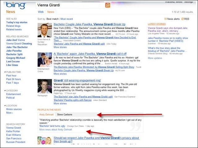The height and width of the screenshot is (148, 198).
Task: Filter by Entertainment category
Action: pos(13,94)
